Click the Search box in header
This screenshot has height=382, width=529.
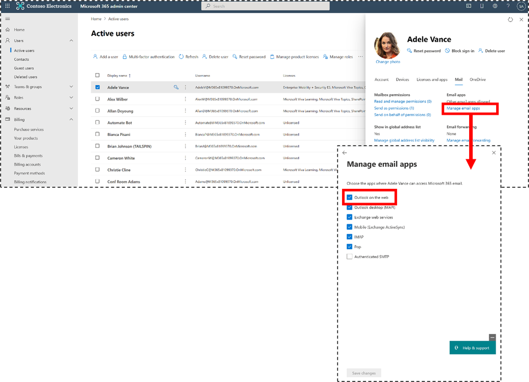[265, 6]
